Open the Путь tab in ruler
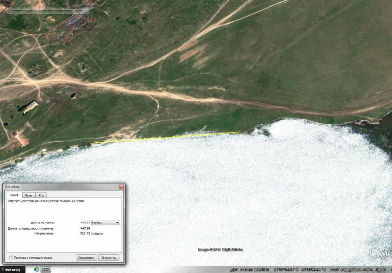Image resolution: width=392 pixels, height=273 pixels. [29, 195]
